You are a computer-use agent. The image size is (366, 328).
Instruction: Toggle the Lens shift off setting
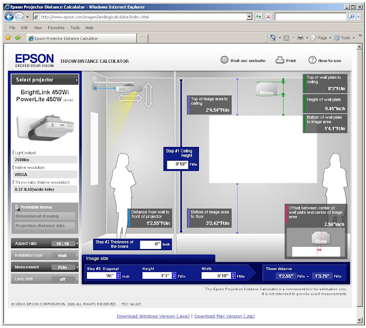click(x=45, y=279)
